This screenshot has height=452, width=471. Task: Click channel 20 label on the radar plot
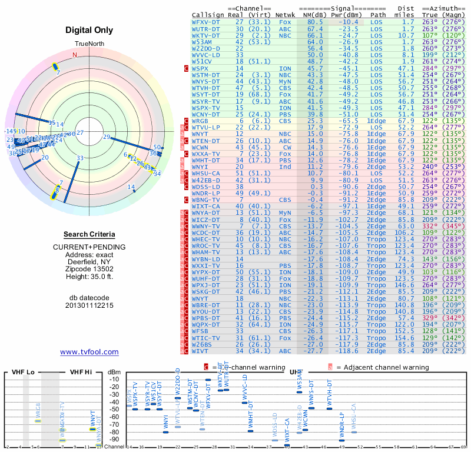(x=45, y=157)
